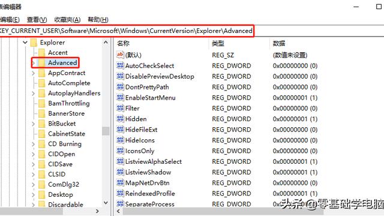This screenshot has width=384, height=216.
Task: Click the CLSID folder icon
Action: [x=41, y=174]
